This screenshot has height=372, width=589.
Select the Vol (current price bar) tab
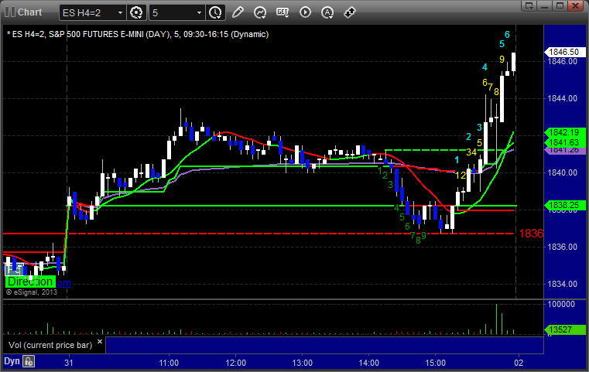(x=50, y=345)
